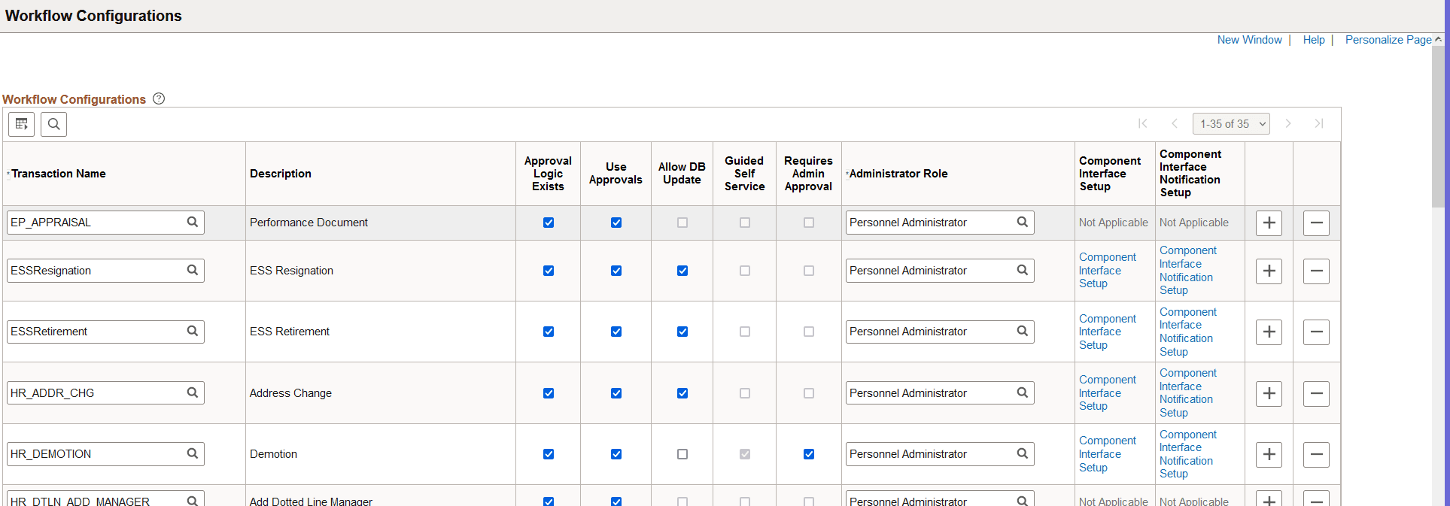Open the Personalize Page link

(x=1388, y=40)
